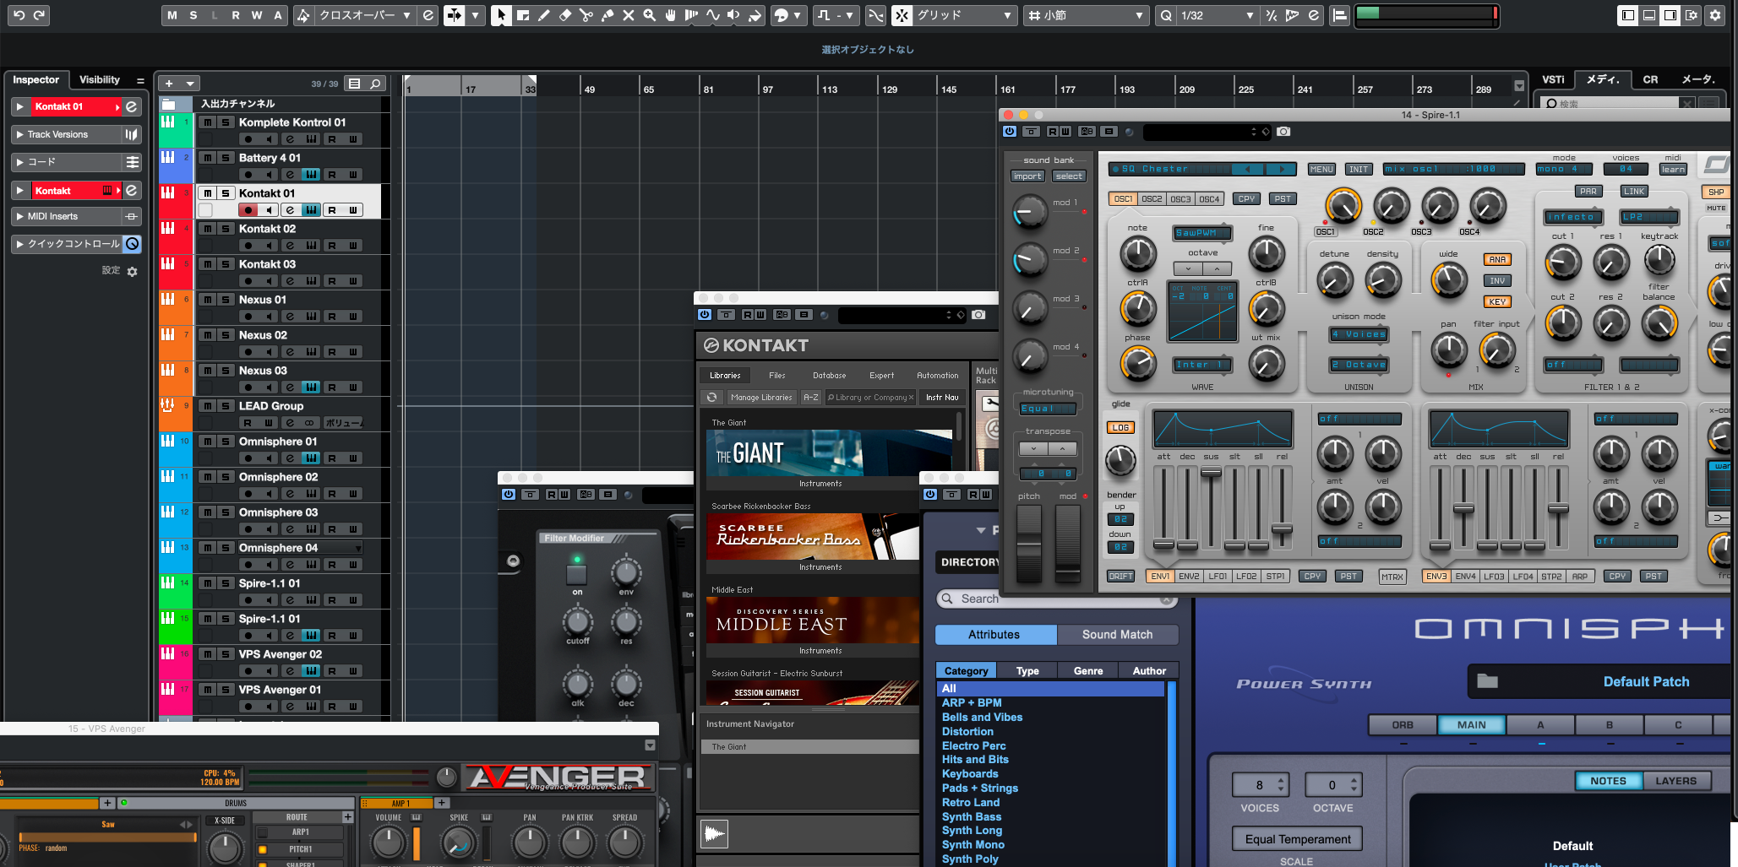Select Omnisphere layer A tab
Screen dimensions: 1738x867
point(1540,724)
